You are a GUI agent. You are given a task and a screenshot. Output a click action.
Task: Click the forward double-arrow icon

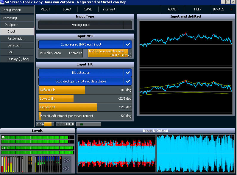[67, 160]
